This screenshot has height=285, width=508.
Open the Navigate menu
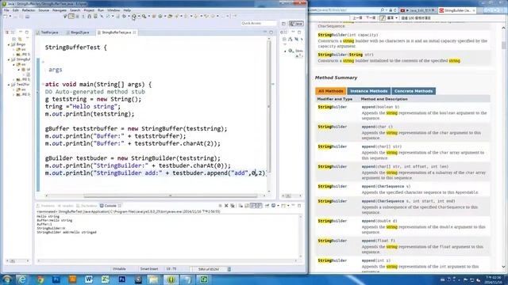[x=60, y=10]
